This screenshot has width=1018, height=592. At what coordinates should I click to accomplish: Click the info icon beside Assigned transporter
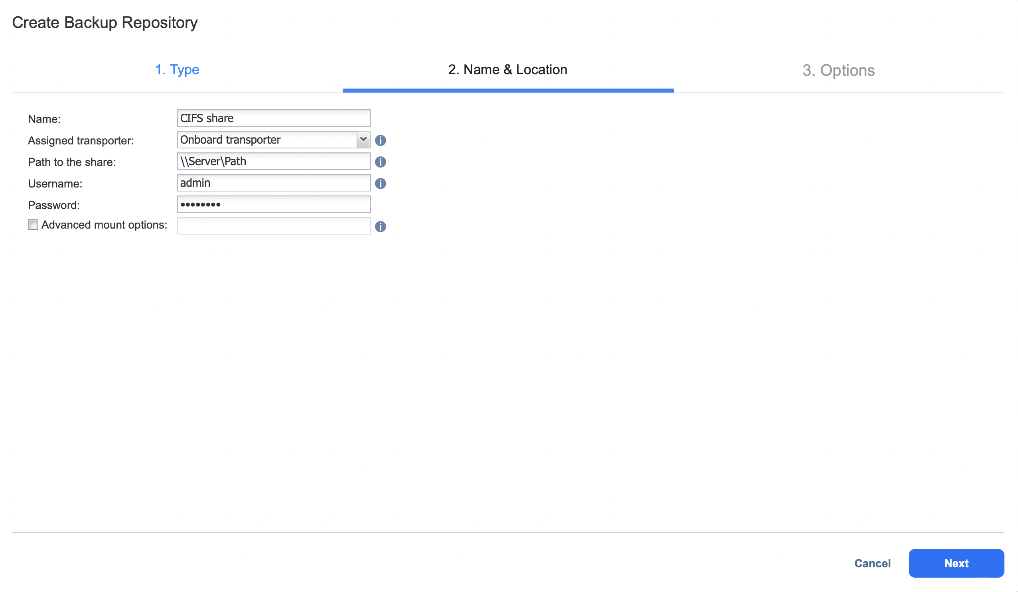click(x=380, y=140)
